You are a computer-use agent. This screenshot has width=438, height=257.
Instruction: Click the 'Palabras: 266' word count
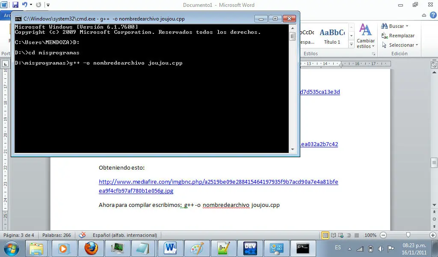57,235
